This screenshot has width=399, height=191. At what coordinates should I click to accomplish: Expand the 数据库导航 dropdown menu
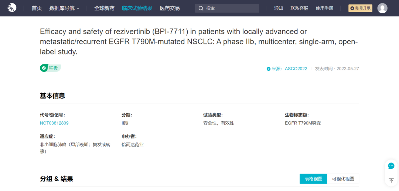coord(64,8)
